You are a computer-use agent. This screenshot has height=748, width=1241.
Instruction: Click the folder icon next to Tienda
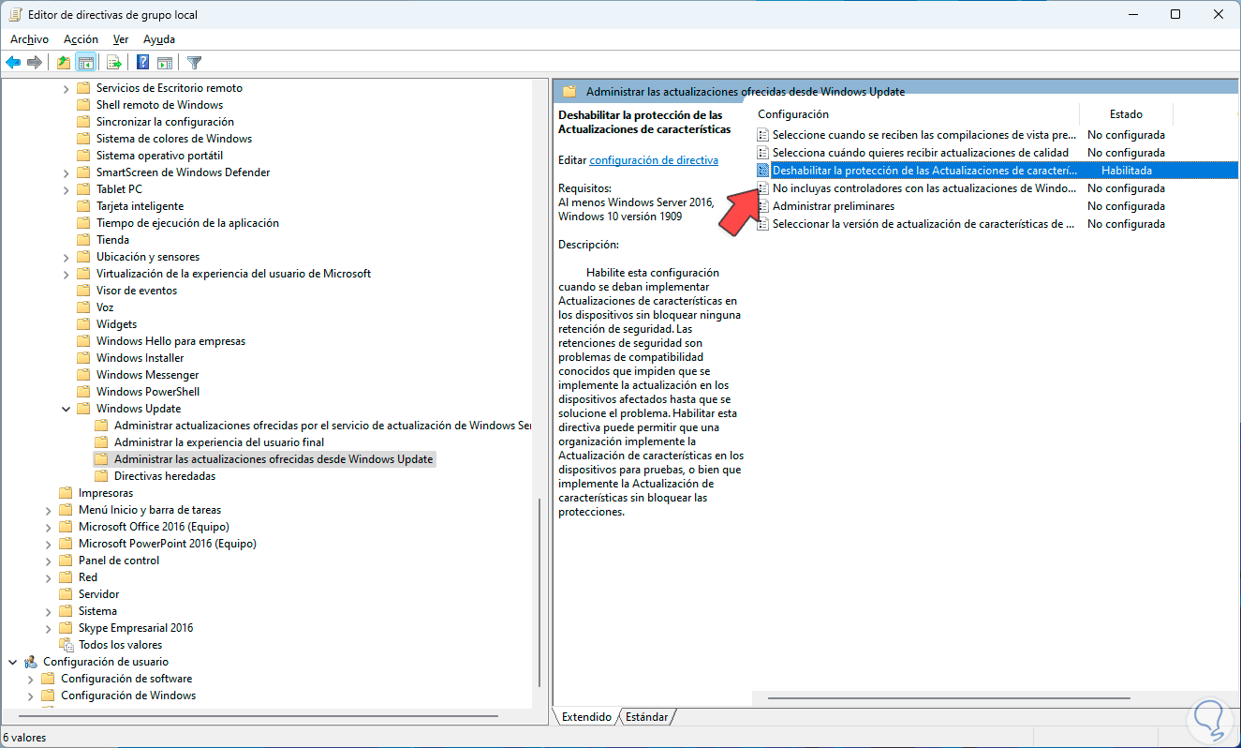pyautogui.click(x=83, y=240)
